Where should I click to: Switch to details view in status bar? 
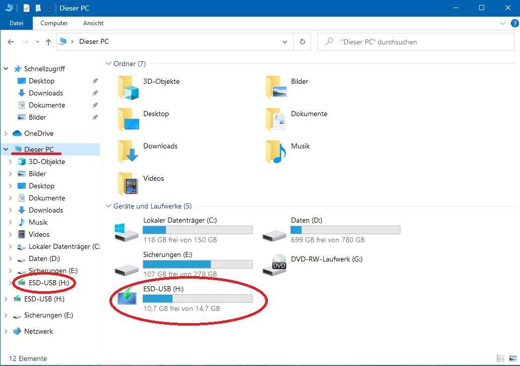click(500, 358)
